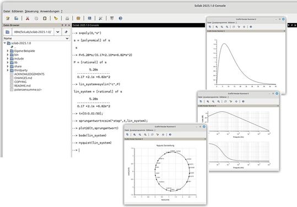The height and width of the screenshot is (207, 297).
Task: Click the directory path field
Action: pos(33,32)
